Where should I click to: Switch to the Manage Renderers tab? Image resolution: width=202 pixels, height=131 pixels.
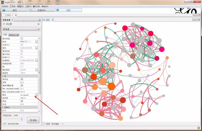click(14, 35)
